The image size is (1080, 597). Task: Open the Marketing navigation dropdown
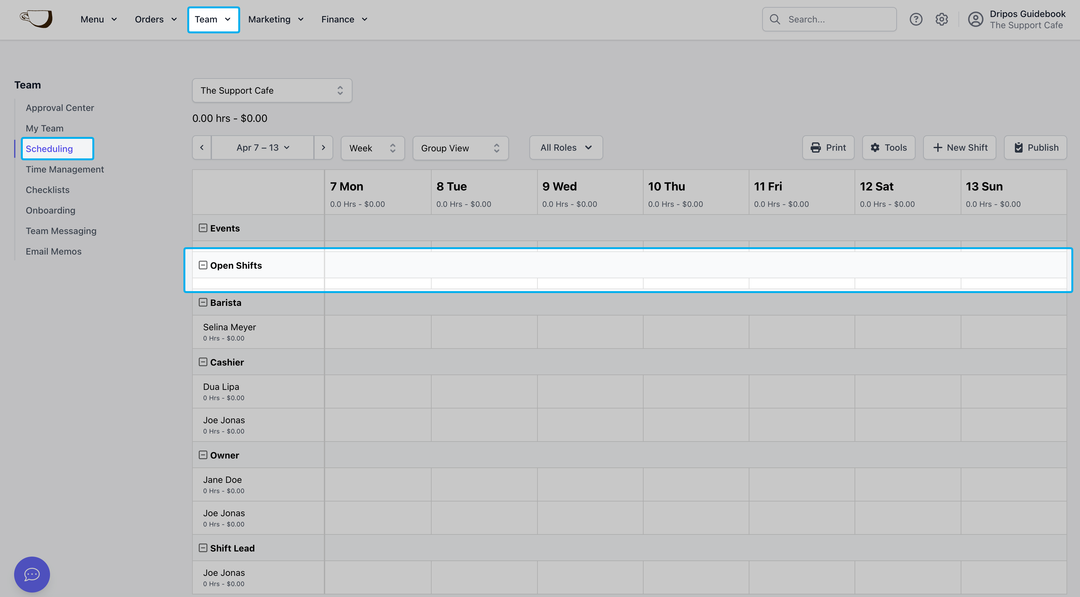[x=276, y=19]
